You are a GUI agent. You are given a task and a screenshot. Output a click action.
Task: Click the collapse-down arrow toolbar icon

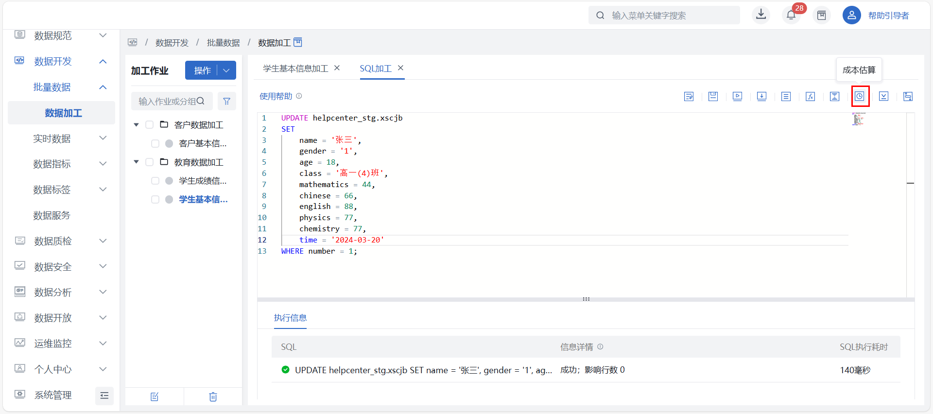click(x=883, y=96)
